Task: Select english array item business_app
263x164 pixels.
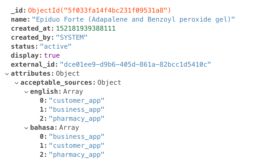Action: tap(77, 110)
